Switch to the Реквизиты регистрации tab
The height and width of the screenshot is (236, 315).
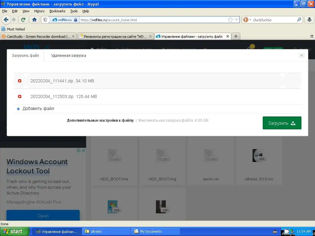115,37
